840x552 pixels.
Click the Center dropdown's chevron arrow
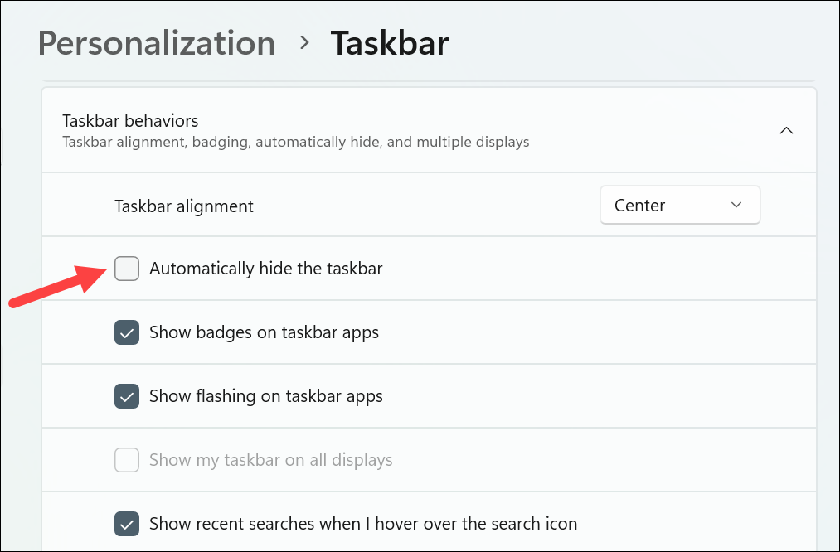(736, 205)
